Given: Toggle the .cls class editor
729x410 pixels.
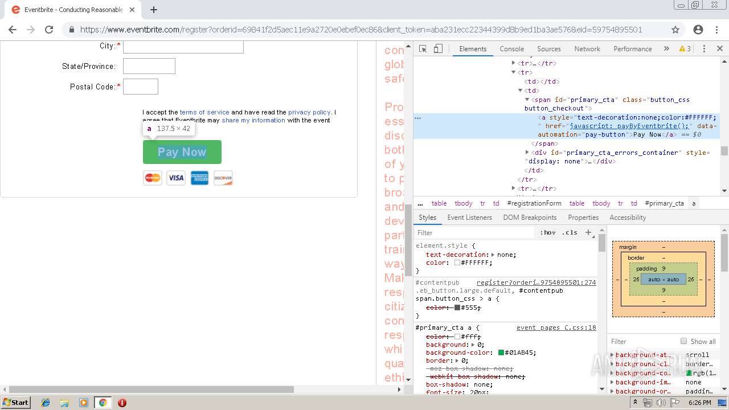Looking at the screenshot, I should coord(570,232).
